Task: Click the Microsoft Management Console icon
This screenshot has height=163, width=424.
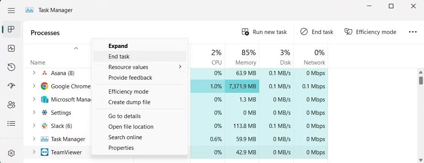Action: 44,99
